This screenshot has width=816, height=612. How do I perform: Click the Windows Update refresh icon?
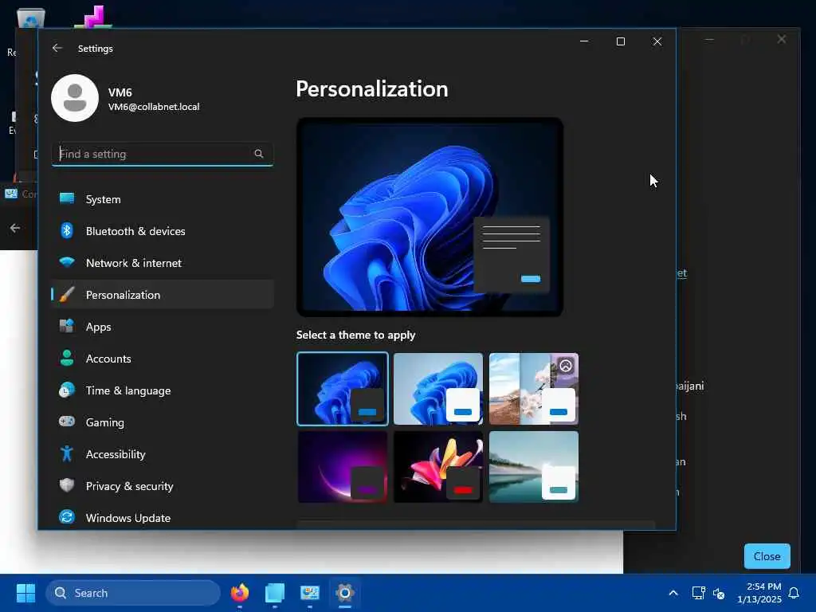pyautogui.click(x=67, y=517)
